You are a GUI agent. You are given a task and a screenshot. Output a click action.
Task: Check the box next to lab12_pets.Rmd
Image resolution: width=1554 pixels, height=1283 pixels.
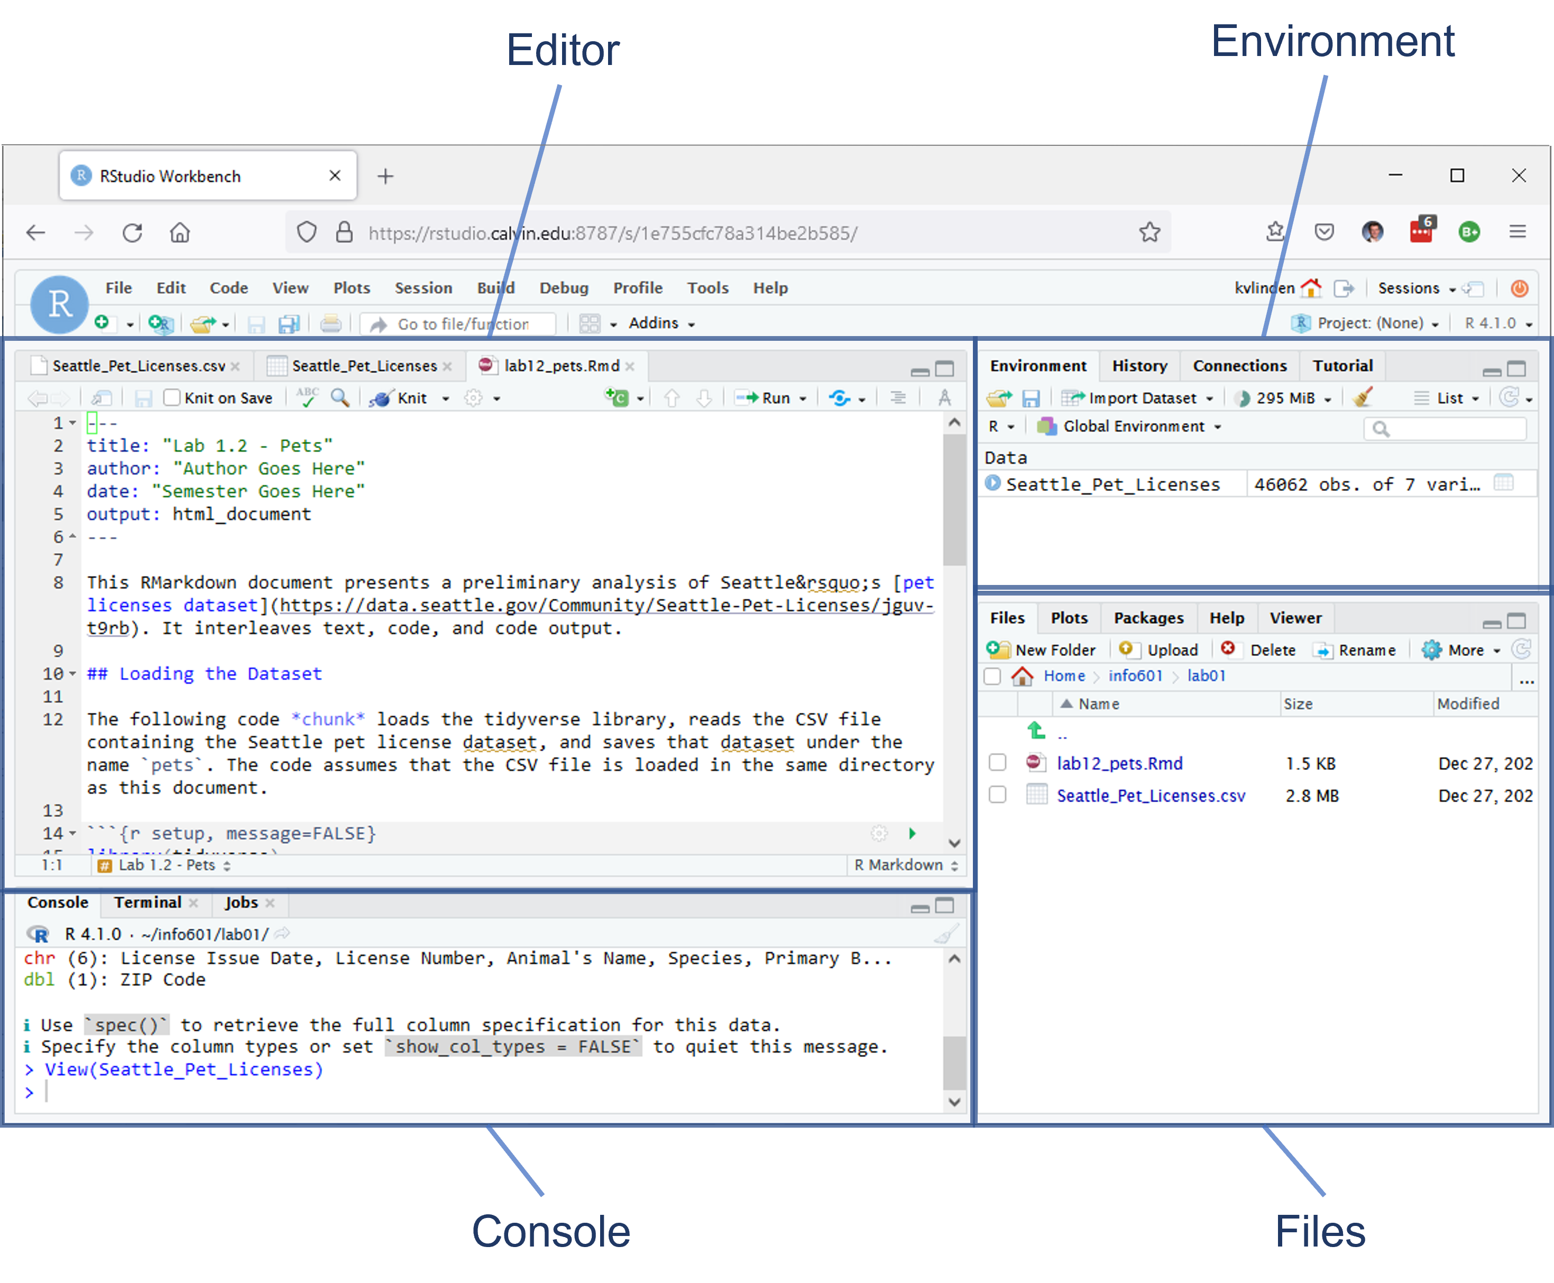coord(997,763)
